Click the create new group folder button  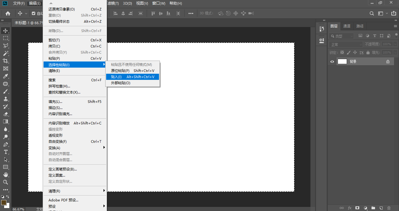pos(373,208)
